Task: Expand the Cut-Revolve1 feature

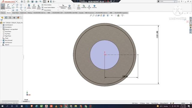Action: [1, 43]
